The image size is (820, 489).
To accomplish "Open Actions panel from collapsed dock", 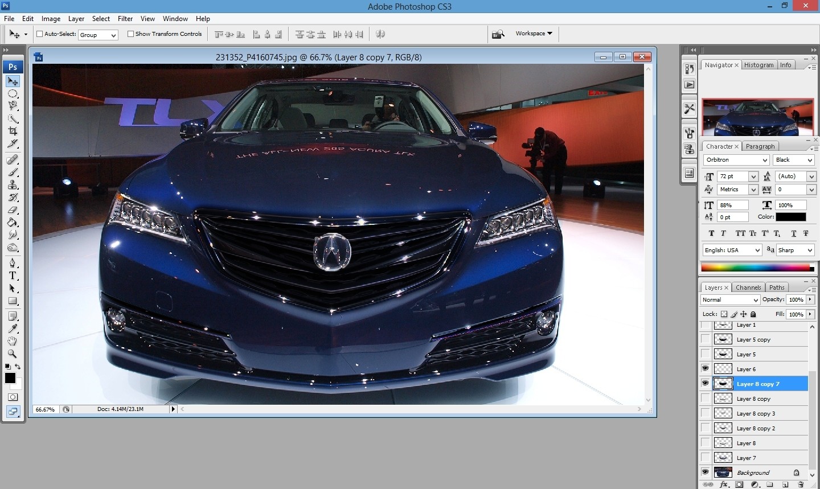I will pos(689,85).
